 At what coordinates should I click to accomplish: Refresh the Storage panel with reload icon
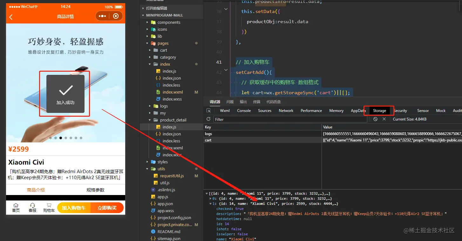click(x=208, y=119)
